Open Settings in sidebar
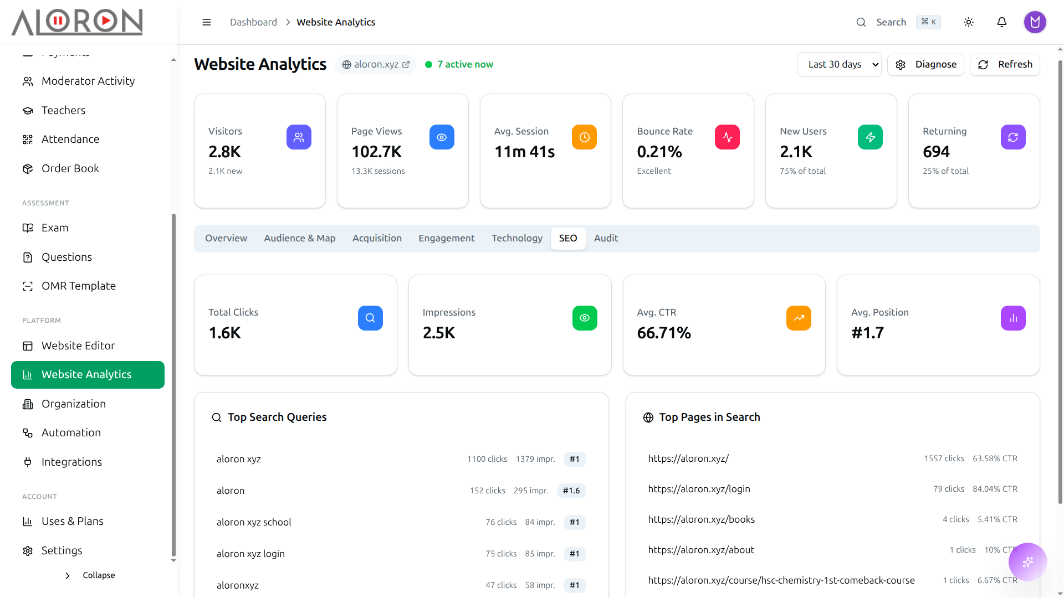This screenshot has width=1064, height=598. click(88, 550)
